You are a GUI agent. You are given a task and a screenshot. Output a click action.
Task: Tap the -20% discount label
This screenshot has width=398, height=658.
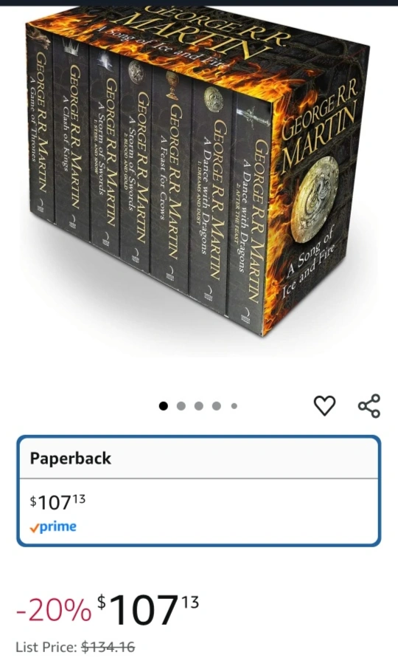(x=53, y=610)
